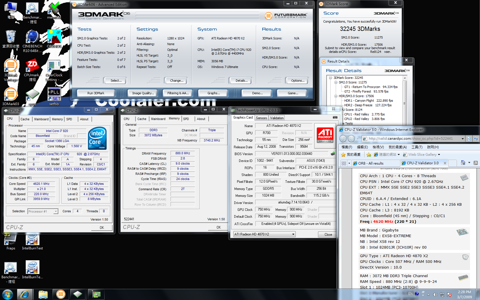480x300 pixels.
Task: Click the Home icon in IE toolbar
Action: pos(463,163)
